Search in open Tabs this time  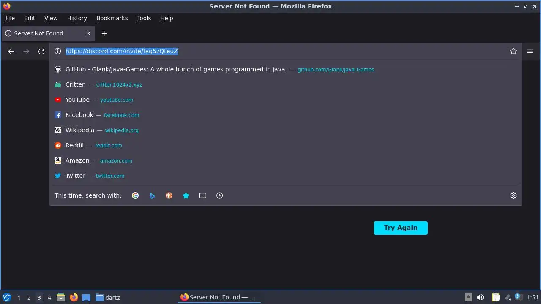[x=203, y=195]
